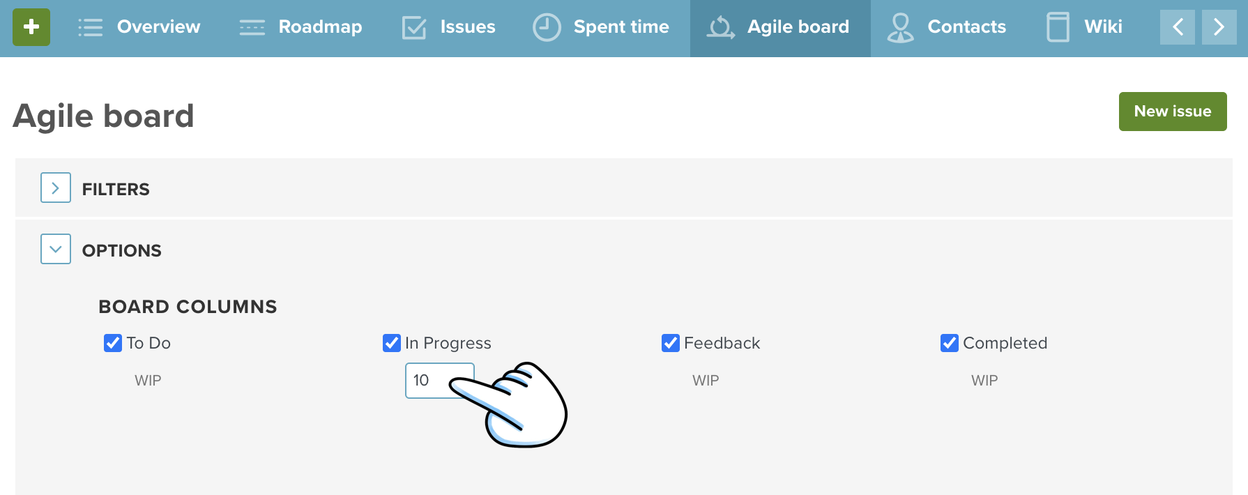The width and height of the screenshot is (1248, 495).
Task: Disable the In Progress column checkbox
Action: [x=392, y=343]
